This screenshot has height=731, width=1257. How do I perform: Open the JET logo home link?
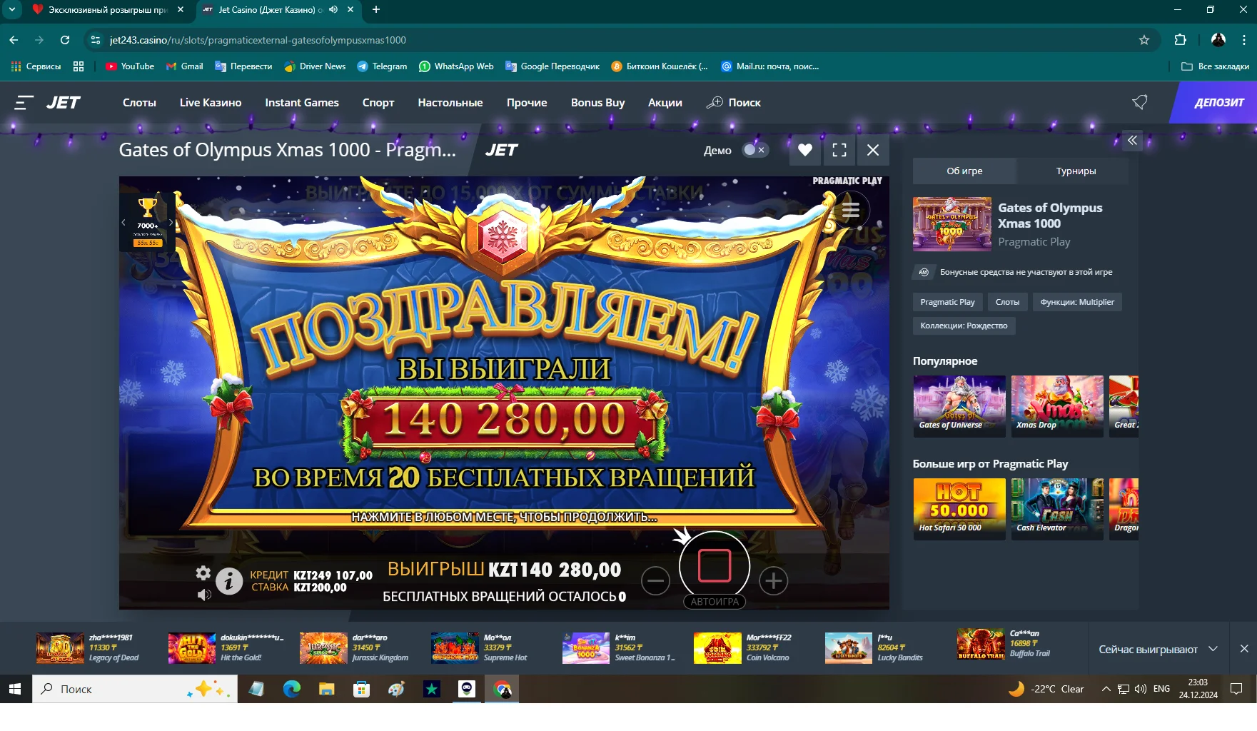(x=64, y=103)
